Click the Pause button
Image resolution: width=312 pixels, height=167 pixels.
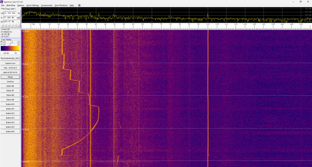(x=10, y=77)
